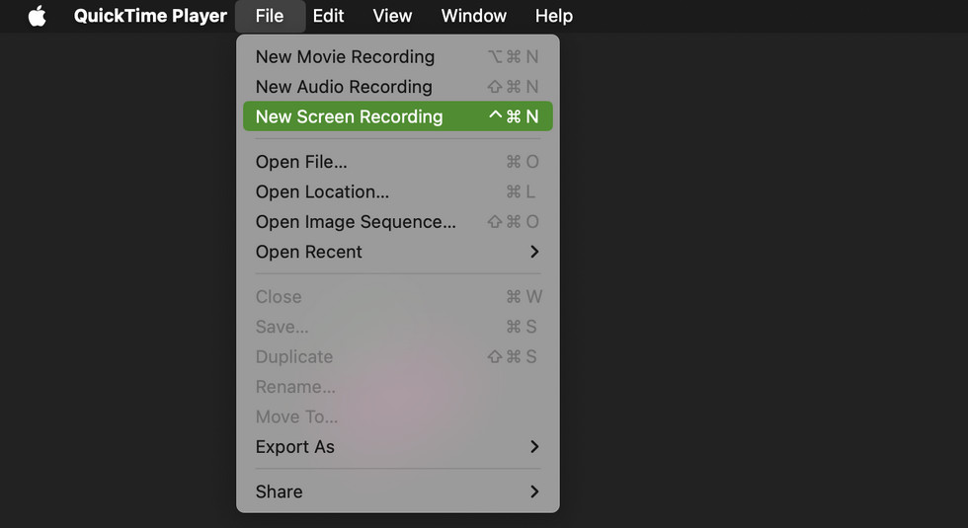Expand the Open Recent submenu

309,252
